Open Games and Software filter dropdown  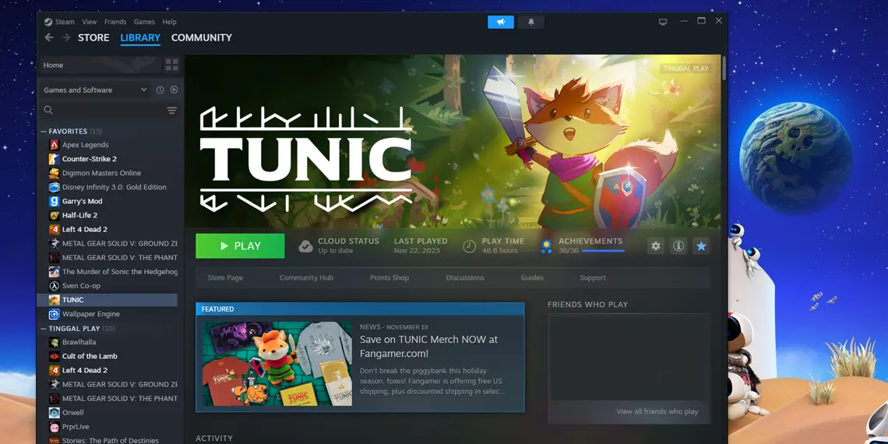[95, 90]
